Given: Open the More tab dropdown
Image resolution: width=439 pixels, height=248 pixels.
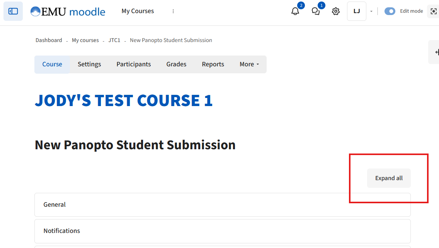Looking at the screenshot, I should pos(249,64).
